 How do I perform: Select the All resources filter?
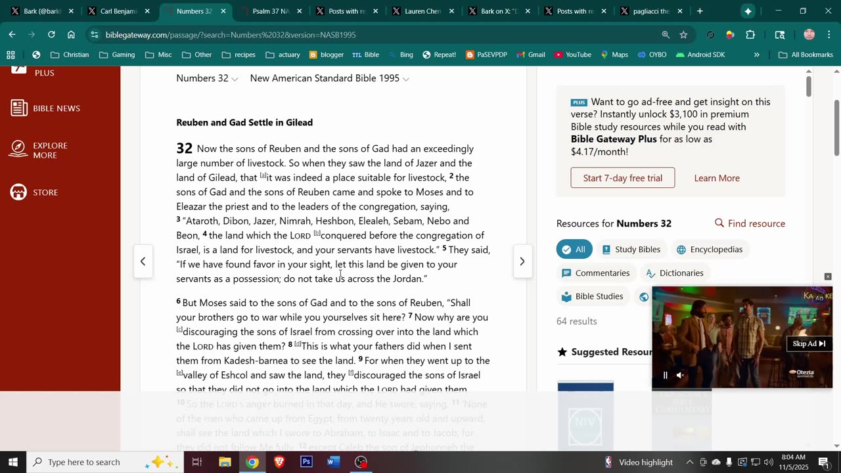[574, 250]
